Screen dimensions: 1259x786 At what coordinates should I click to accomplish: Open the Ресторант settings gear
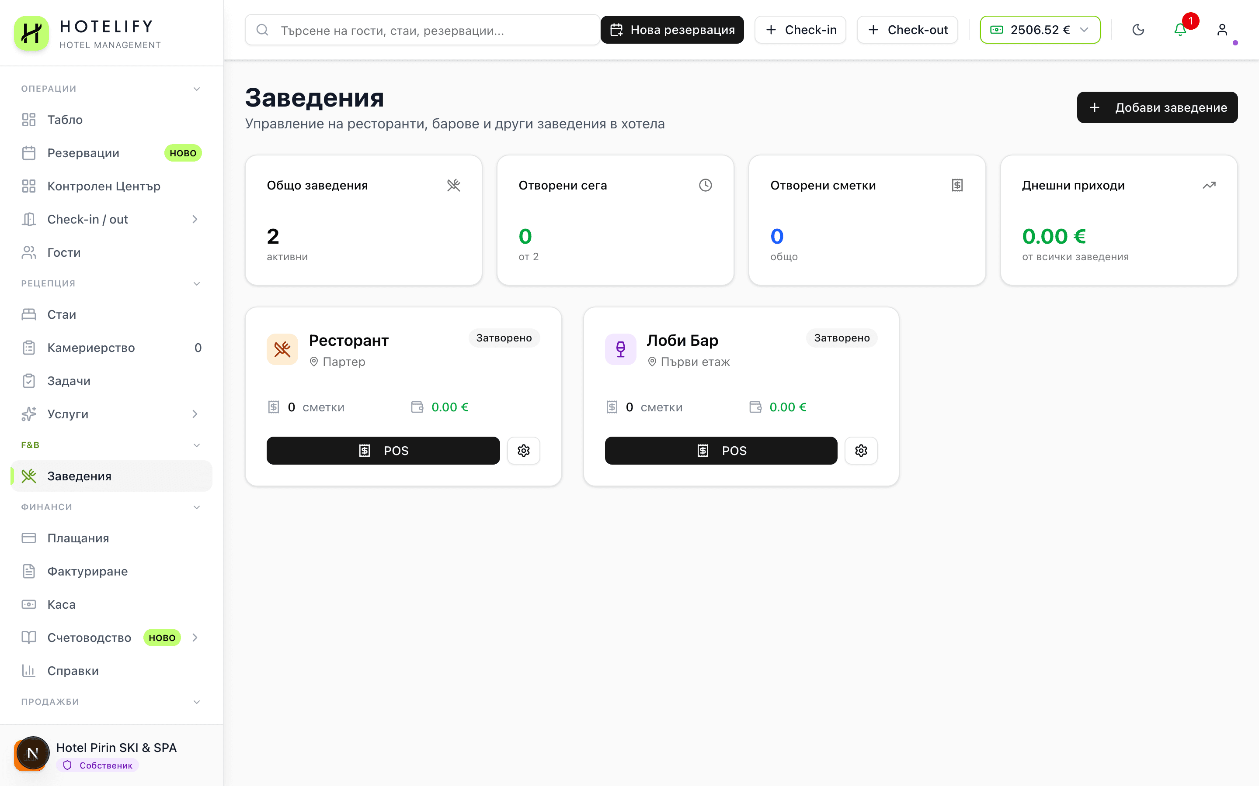tap(523, 450)
